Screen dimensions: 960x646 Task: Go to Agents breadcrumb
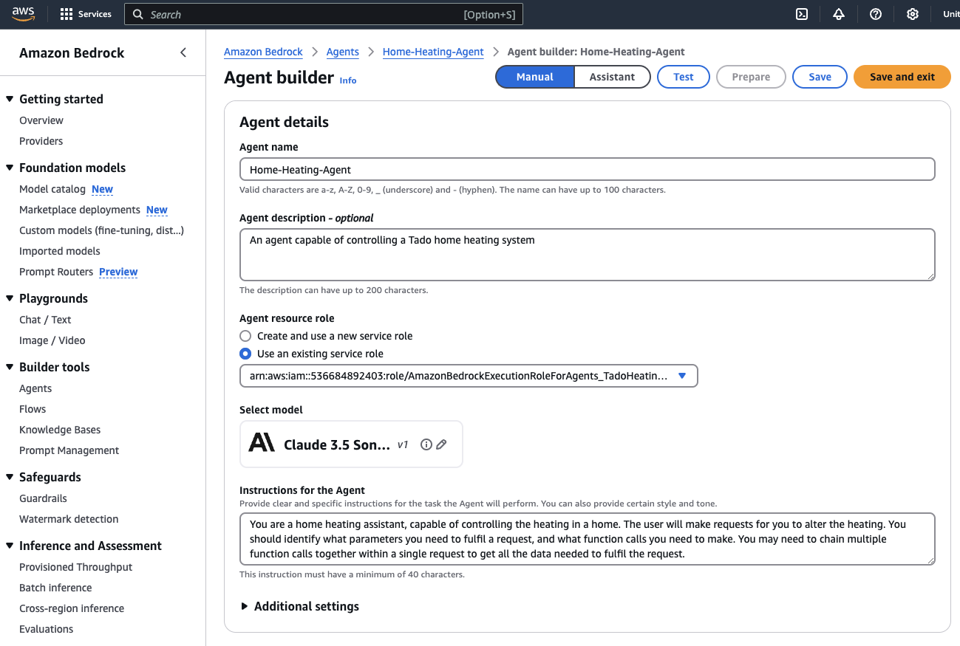click(x=343, y=52)
